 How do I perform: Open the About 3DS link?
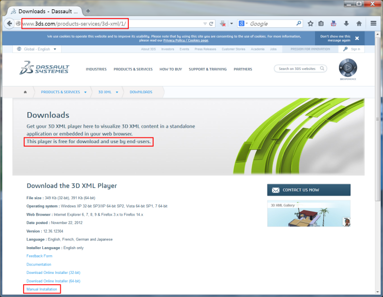tap(148, 49)
